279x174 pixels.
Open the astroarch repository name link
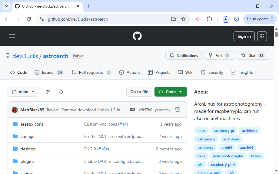[x=56, y=56]
